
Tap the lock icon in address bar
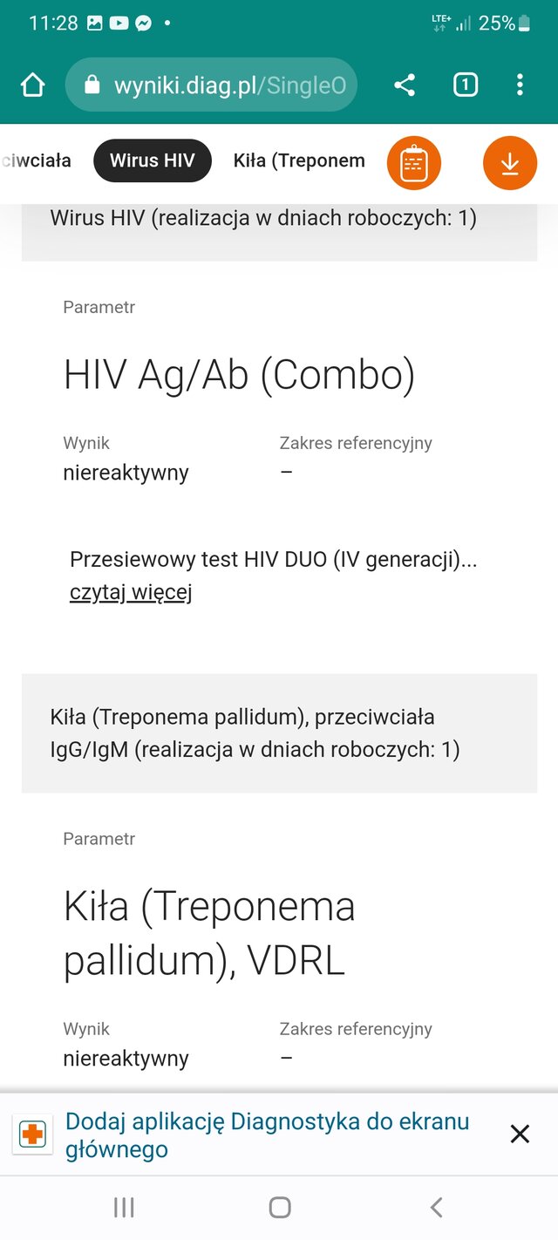click(x=92, y=85)
